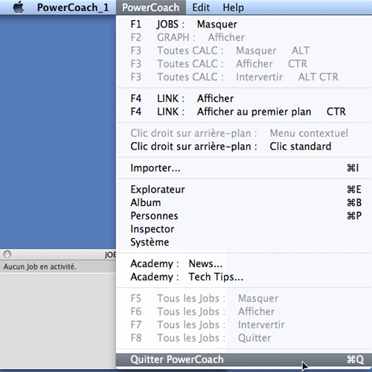Click the JOBS window round close button
The width and height of the screenshot is (372, 372).
pos(7,254)
